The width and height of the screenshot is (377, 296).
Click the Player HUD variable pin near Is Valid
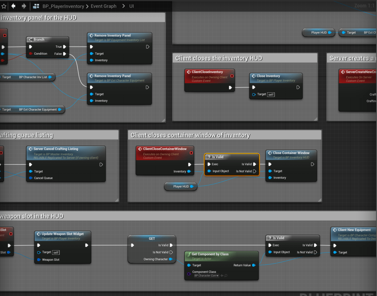click(x=192, y=186)
